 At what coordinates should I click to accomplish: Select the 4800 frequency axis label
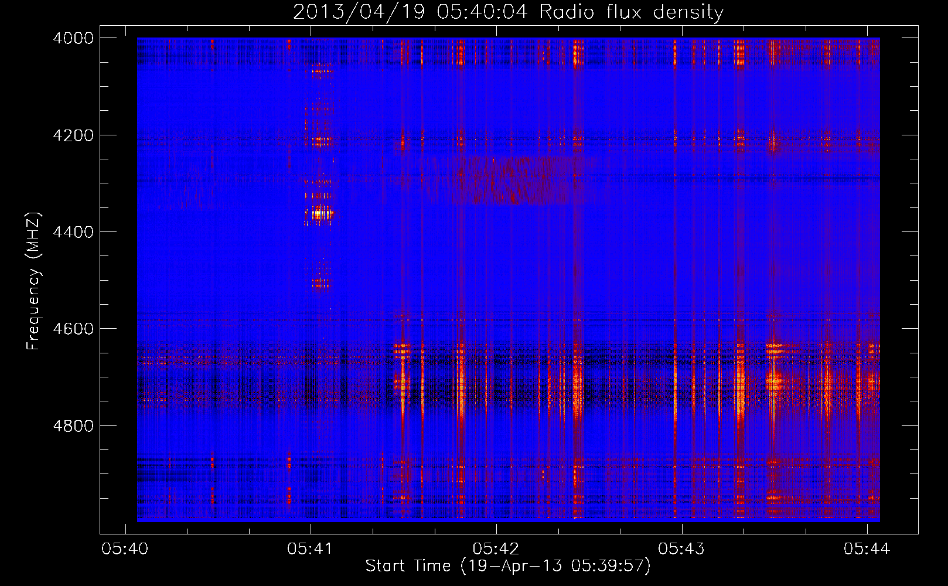73,425
